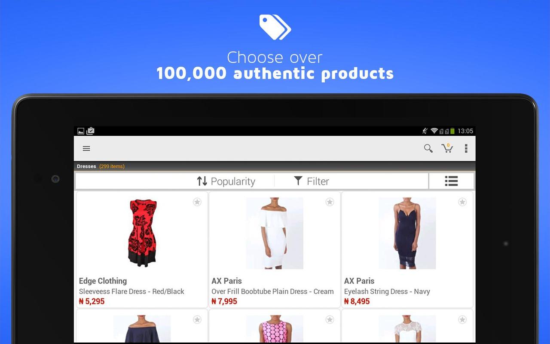The image size is (550, 344).
Task: Toggle favorite star on pink polka dot dress
Action: tap(330, 319)
